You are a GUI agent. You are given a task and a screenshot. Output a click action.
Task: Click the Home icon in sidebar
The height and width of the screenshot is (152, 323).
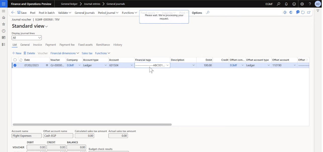pyautogui.click(x=4, y=18)
